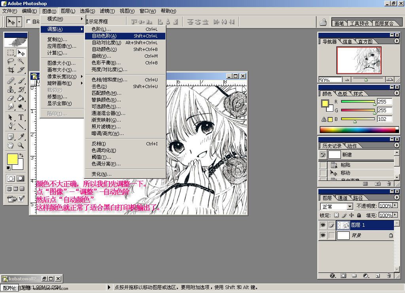405x293 pixels.
Task: Toggle lock position
Action: pyautogui.click(x=351, y=215)
